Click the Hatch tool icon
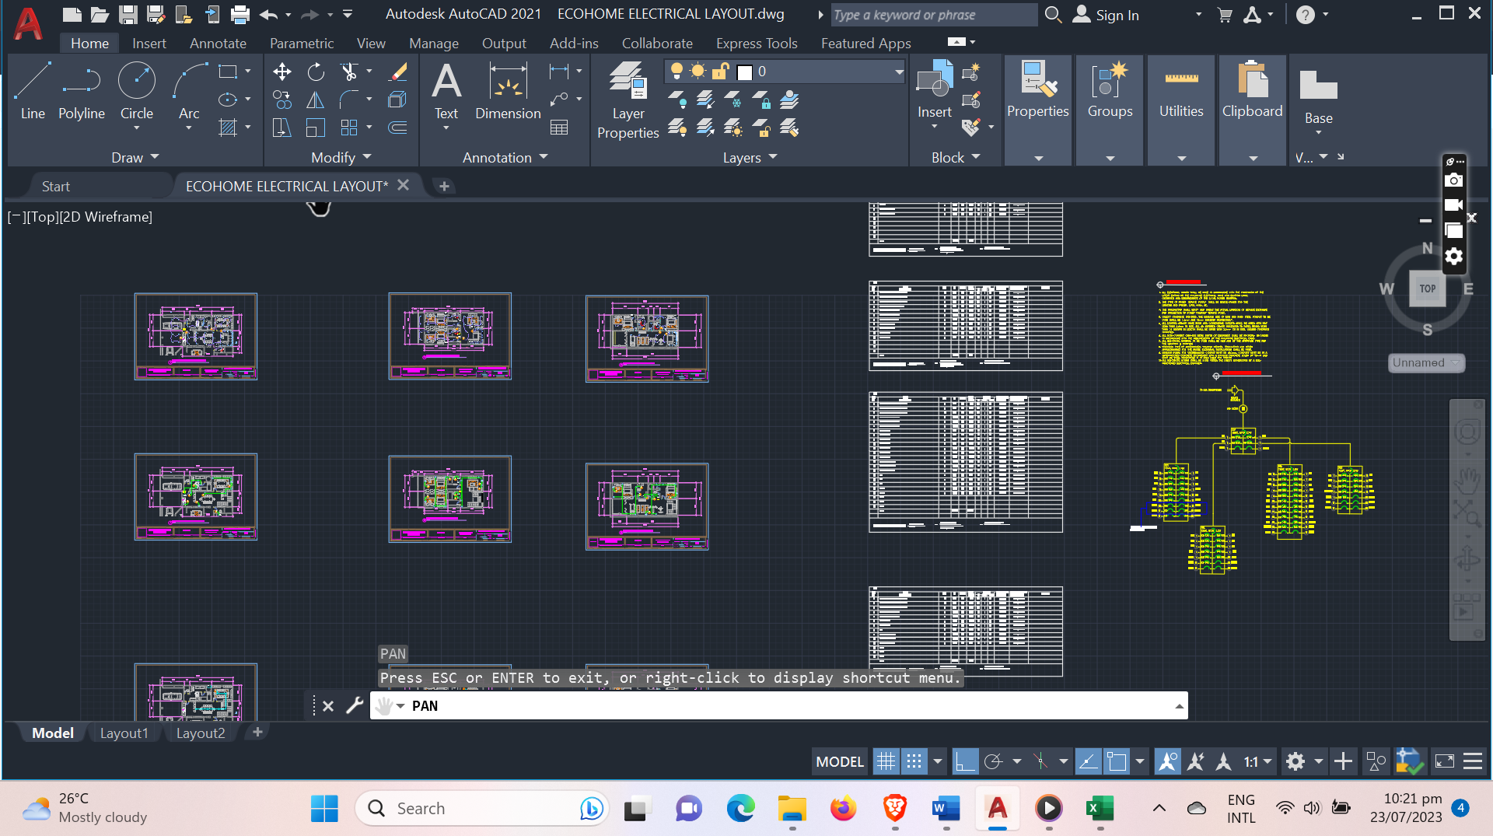 click(x=228, y=128)
